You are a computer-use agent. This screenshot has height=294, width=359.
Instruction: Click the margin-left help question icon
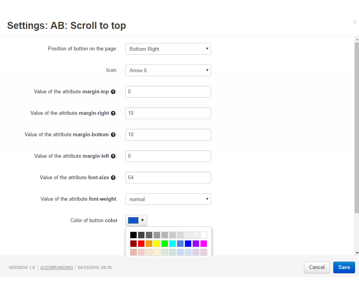[x=113, y=156]
